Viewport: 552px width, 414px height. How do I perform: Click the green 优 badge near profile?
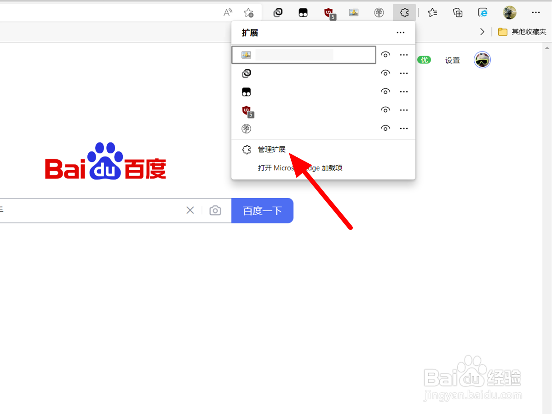click(424, 59)
